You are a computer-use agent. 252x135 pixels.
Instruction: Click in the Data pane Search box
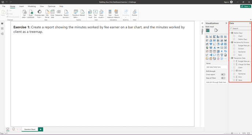pyautogui.click(x=240, y=28)
